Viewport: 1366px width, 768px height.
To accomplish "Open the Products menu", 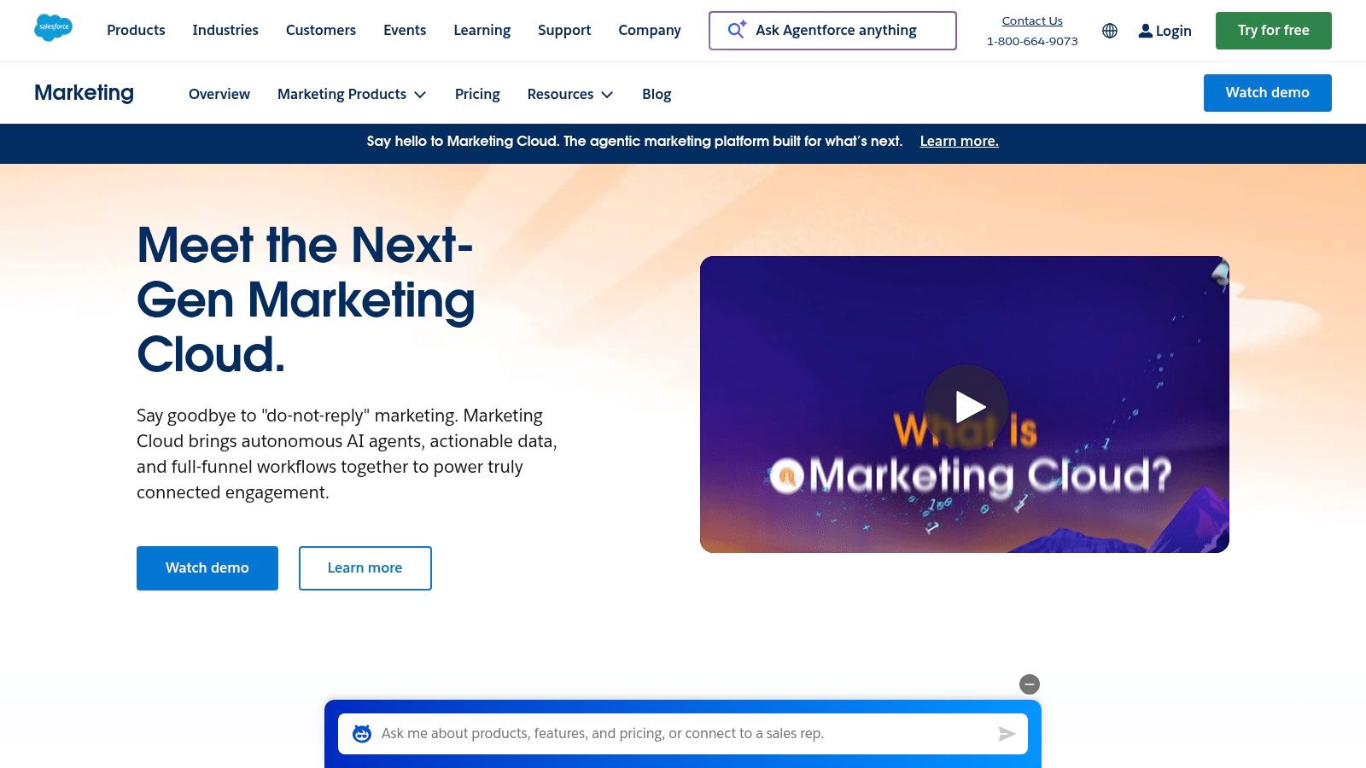I will coord(136,30).
